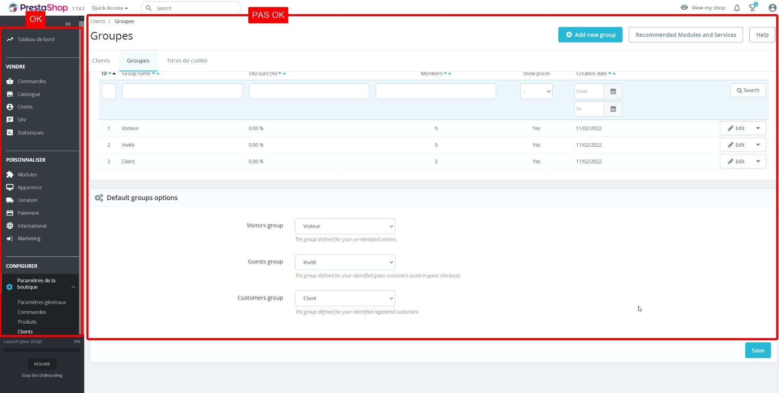Open the Show prices filter dropdown
The image size is (779, 393).
point(536,92)
